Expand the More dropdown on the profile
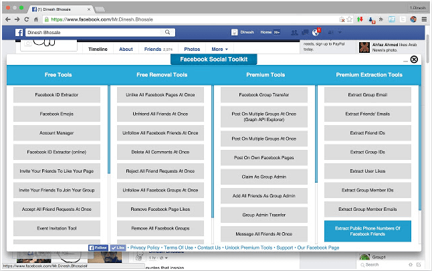 (220, 49)
